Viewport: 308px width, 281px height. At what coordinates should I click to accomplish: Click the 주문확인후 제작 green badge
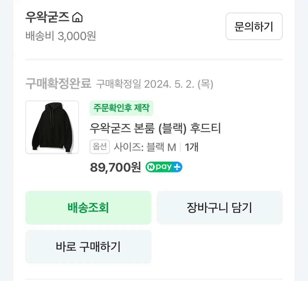(121, 108)
